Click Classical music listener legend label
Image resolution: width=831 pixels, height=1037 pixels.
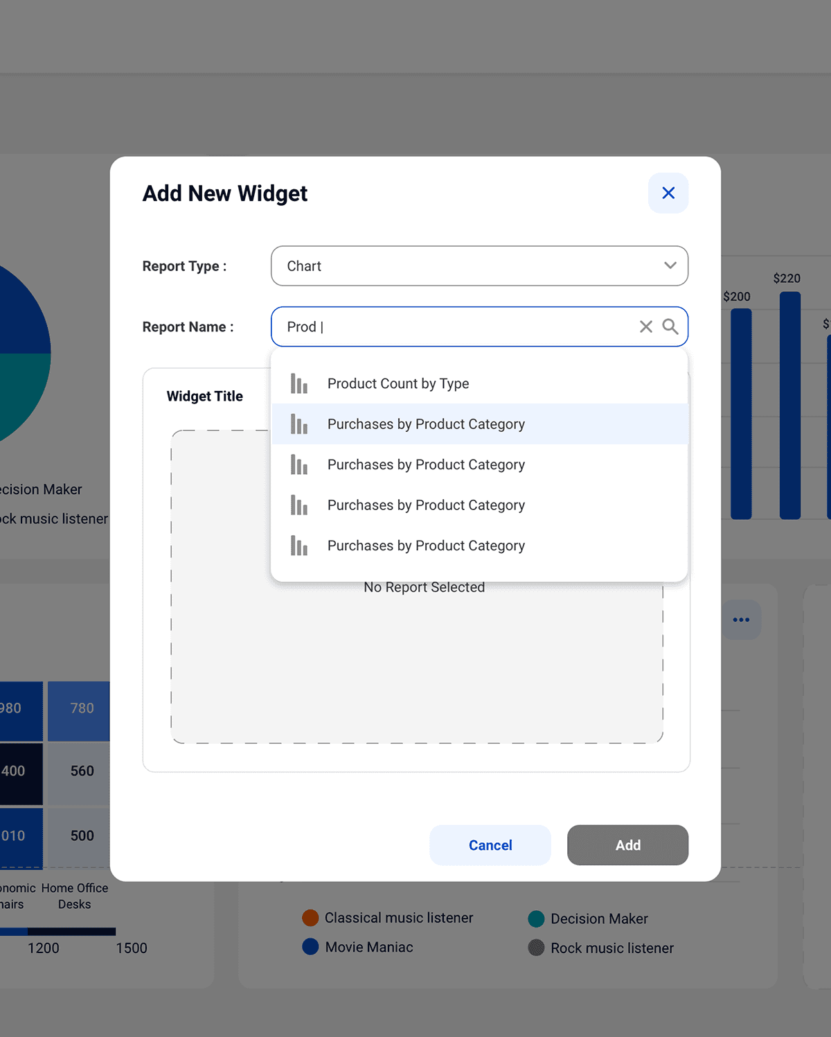pyautogui.click(x=399, y=918)
